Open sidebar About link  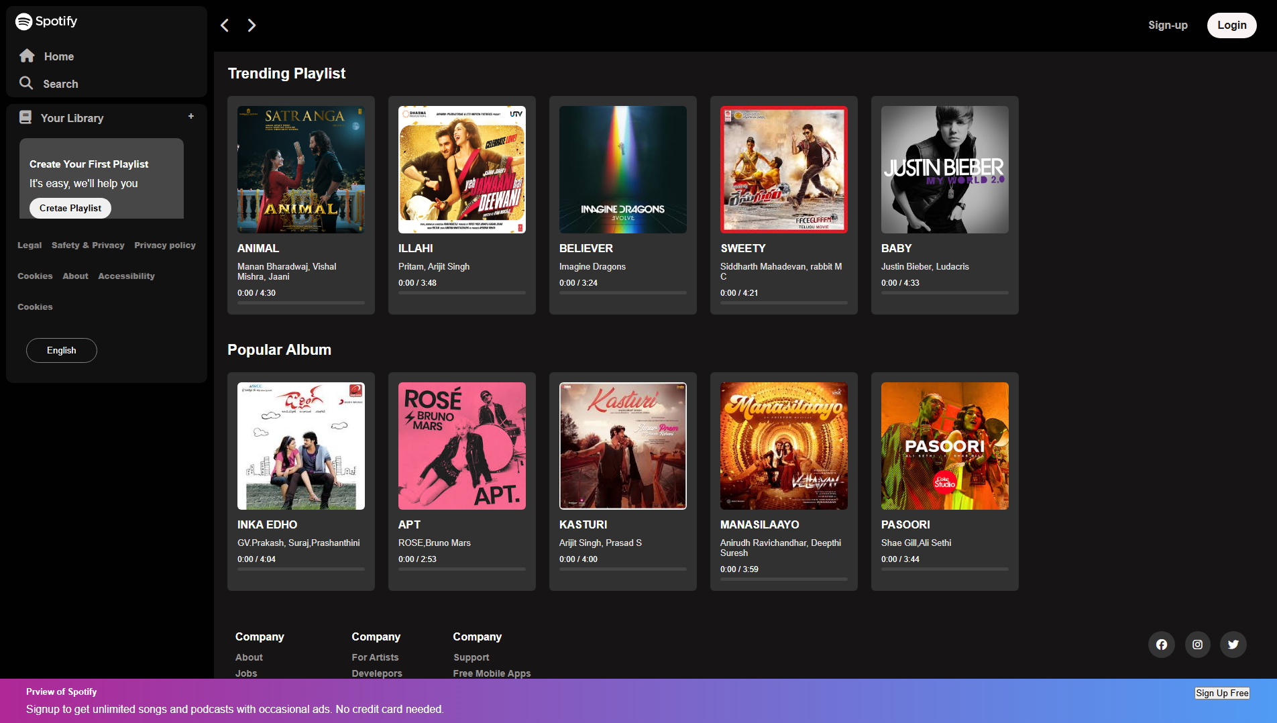(x=75, y=276)
